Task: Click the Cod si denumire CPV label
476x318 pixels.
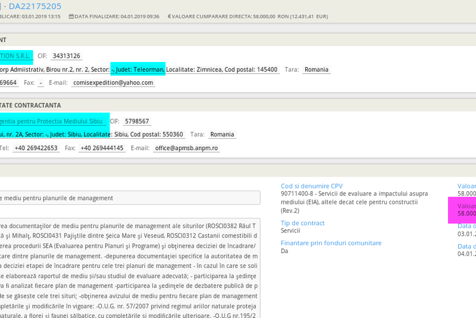Action: click(x=311, y=186)
